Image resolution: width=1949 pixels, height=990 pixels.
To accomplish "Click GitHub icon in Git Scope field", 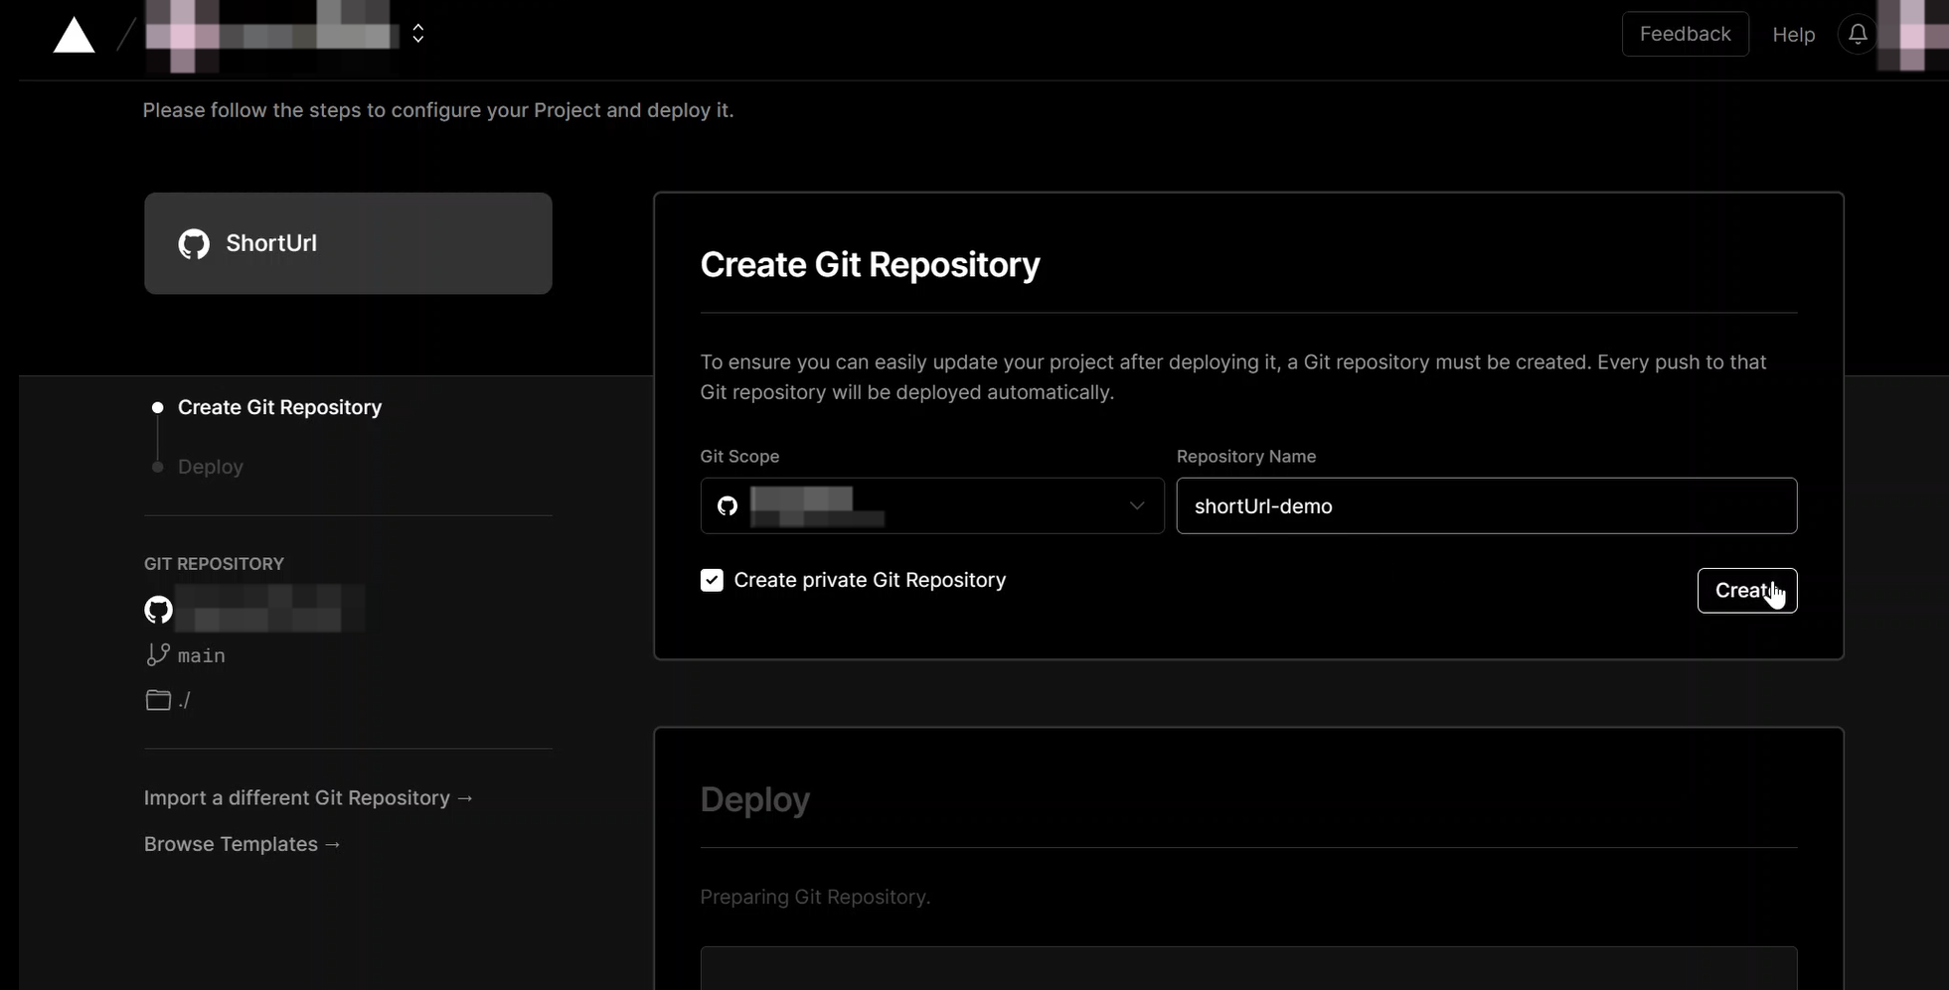I will (x=728, y=505).
